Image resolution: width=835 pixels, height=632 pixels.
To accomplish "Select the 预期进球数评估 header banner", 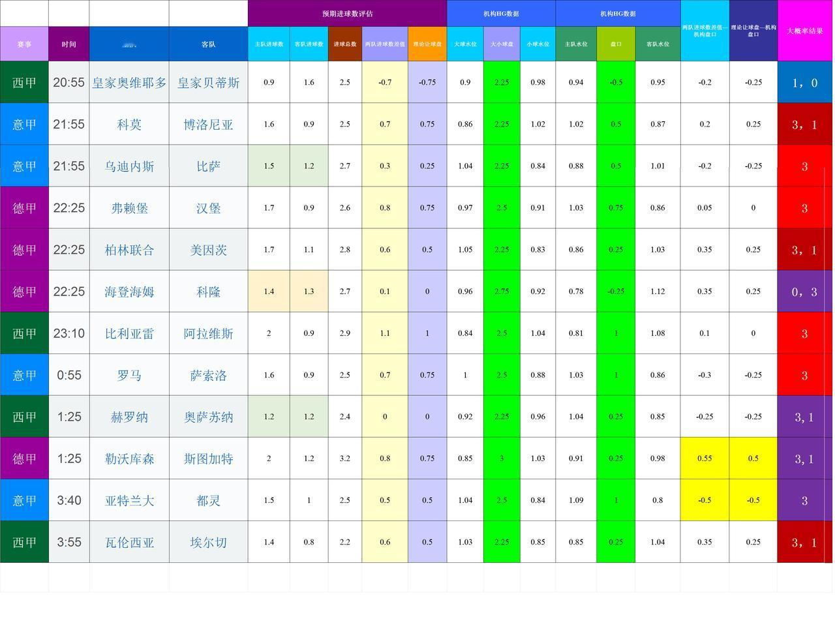I will click(x=347, y=13).
